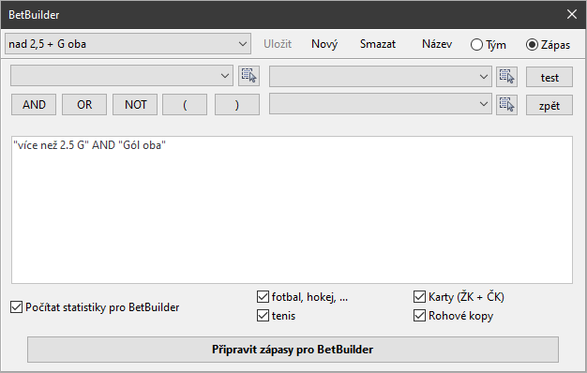Open the 'nad 2,5 + G oba' dropdown

click(x=128, y=44)
